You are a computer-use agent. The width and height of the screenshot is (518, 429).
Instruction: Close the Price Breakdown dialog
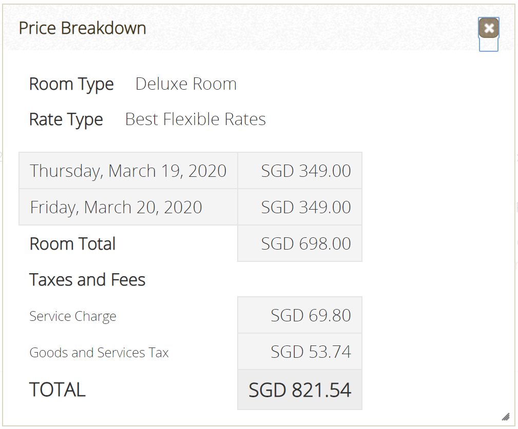[x=489, y=28]
